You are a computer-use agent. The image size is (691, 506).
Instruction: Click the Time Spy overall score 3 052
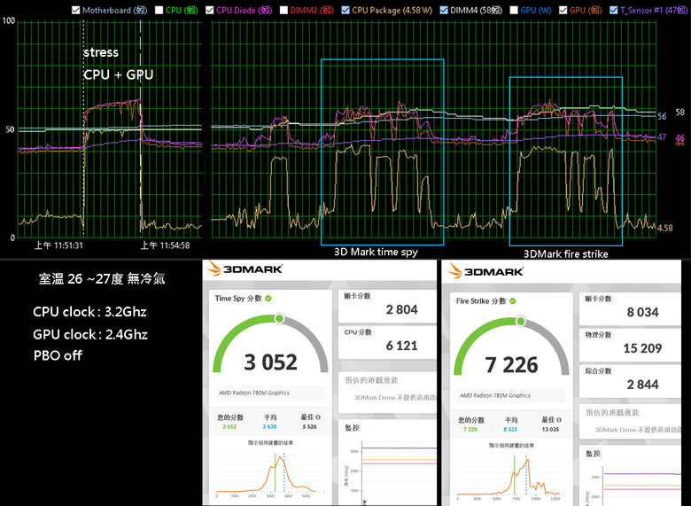[x=270, y=362]
